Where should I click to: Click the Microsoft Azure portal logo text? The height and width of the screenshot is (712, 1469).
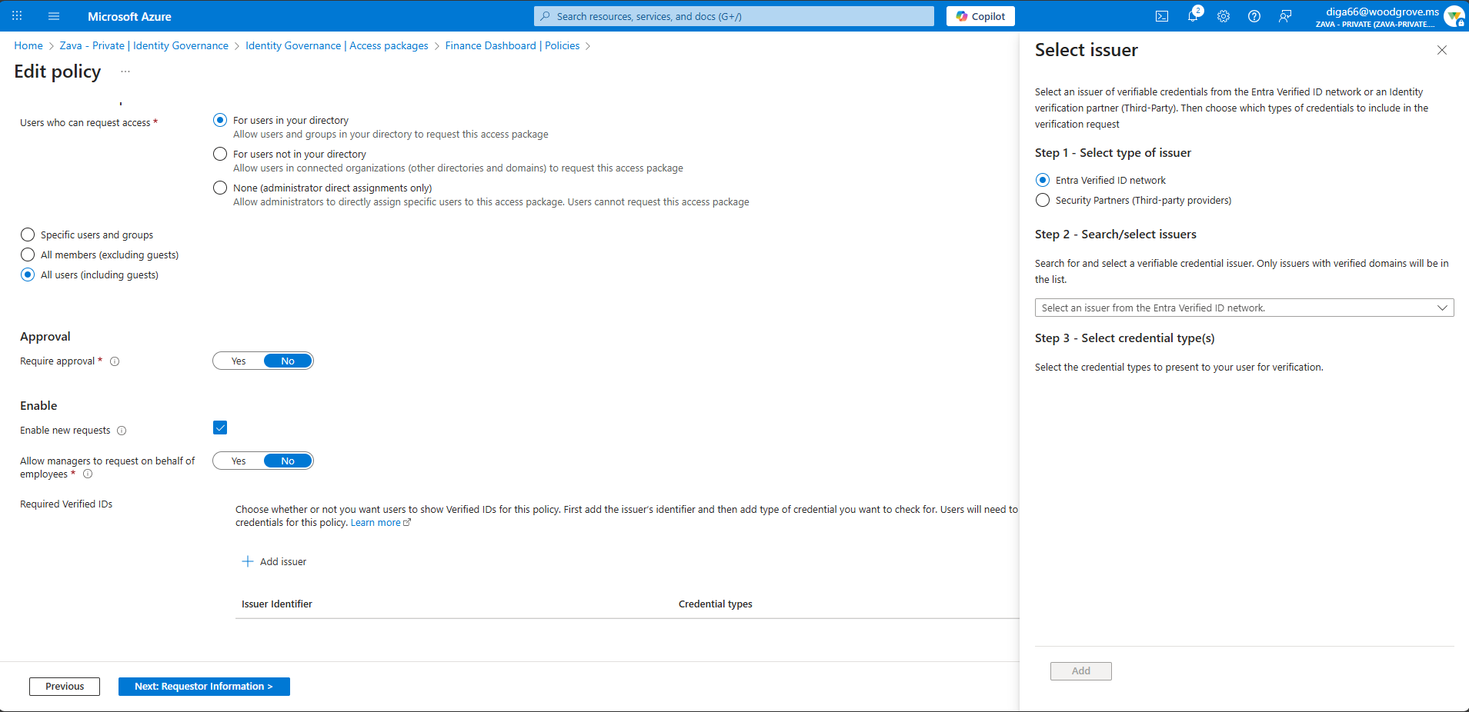[129, 16]
